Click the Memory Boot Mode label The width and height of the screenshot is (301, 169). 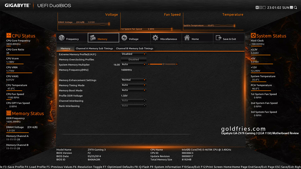coord(70,90)
